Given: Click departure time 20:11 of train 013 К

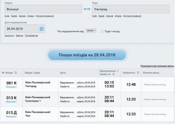Looking at the screenshot, I should [109, 97].
